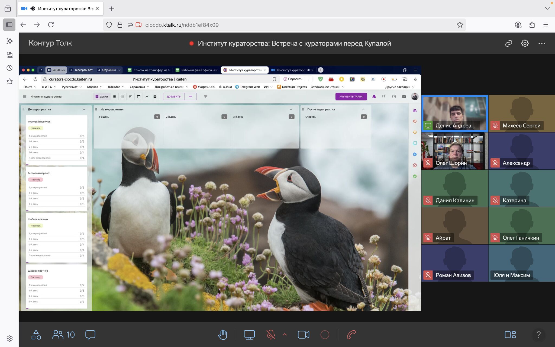The image size is (555, 347).
Task: Open the three-dot more options menu
Action: [542, 43]
